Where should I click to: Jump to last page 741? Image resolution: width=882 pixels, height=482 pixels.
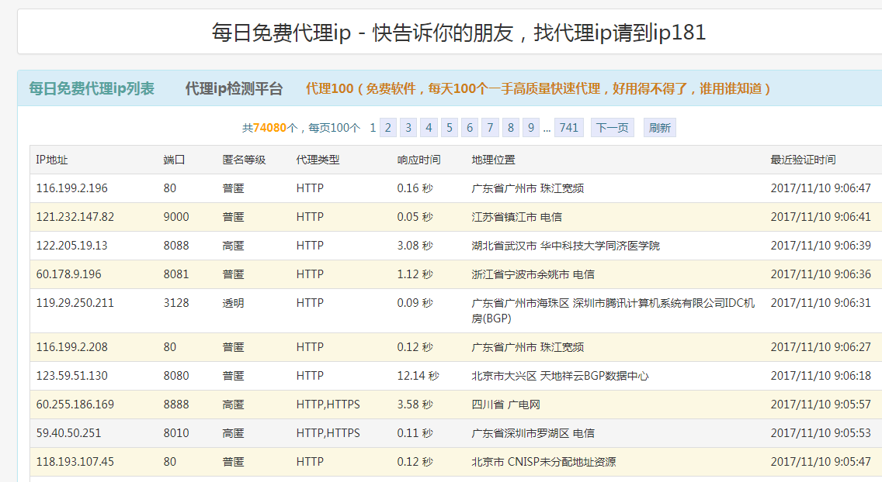569,128
